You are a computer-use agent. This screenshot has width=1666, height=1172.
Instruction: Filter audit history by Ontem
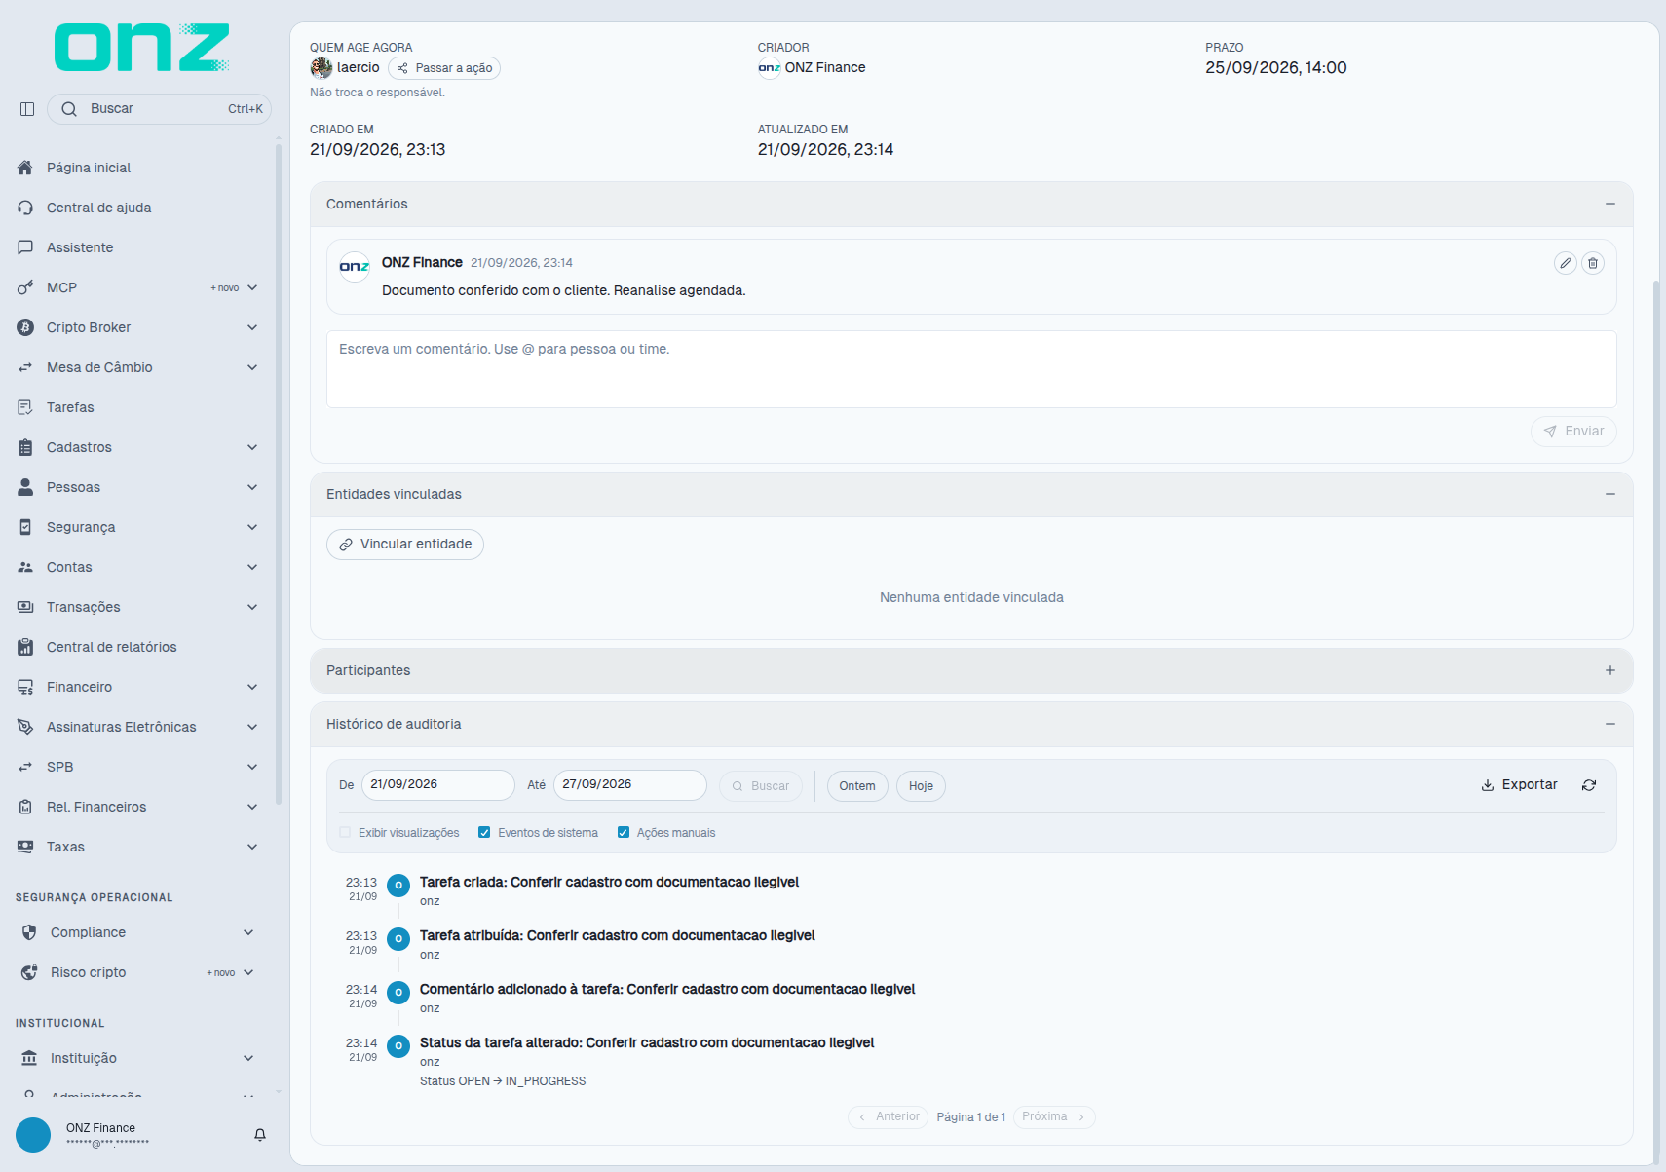(857, 786)
